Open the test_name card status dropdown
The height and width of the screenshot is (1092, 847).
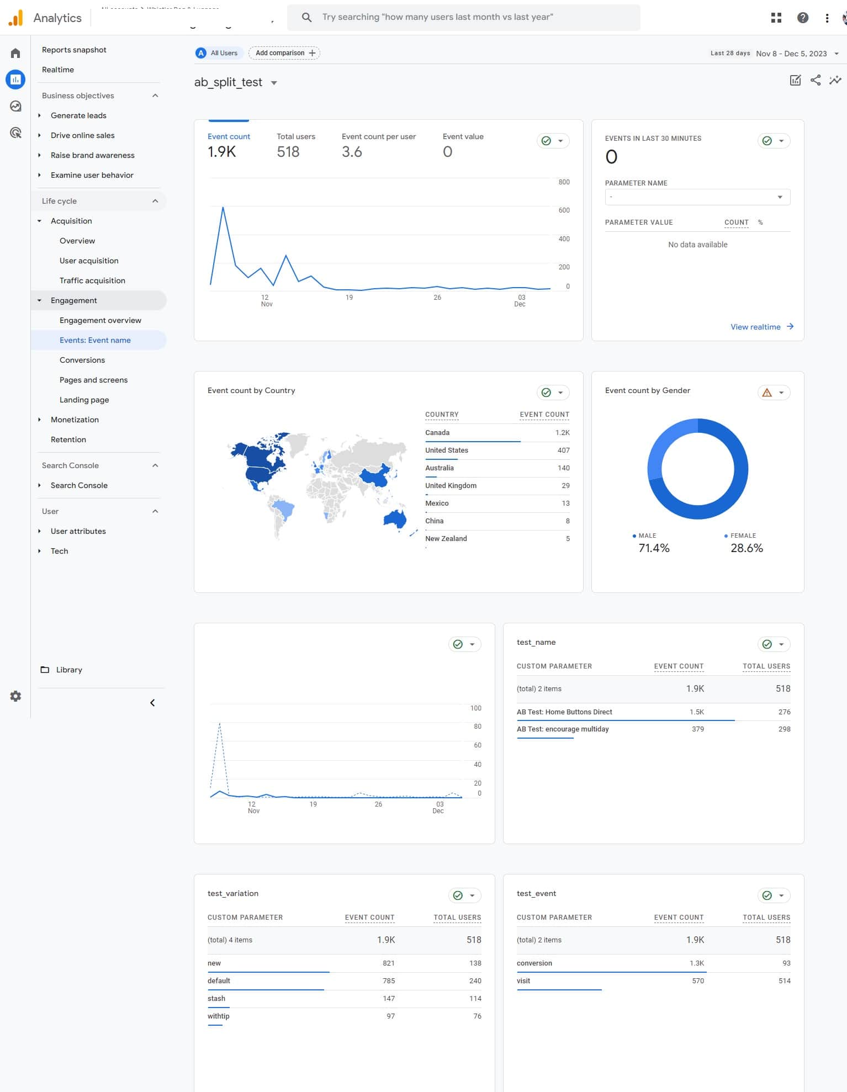tap(774, 644)
